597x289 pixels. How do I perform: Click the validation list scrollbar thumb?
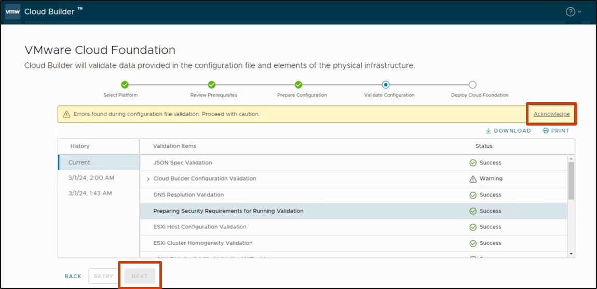[x=571, y=181]
